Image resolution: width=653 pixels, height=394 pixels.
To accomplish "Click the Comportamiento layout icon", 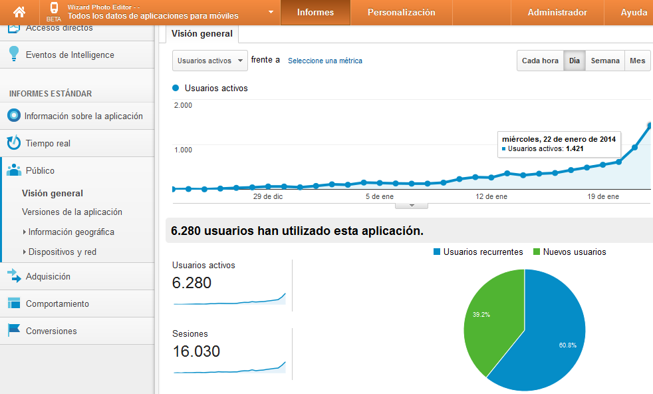I will coord(14,303).
